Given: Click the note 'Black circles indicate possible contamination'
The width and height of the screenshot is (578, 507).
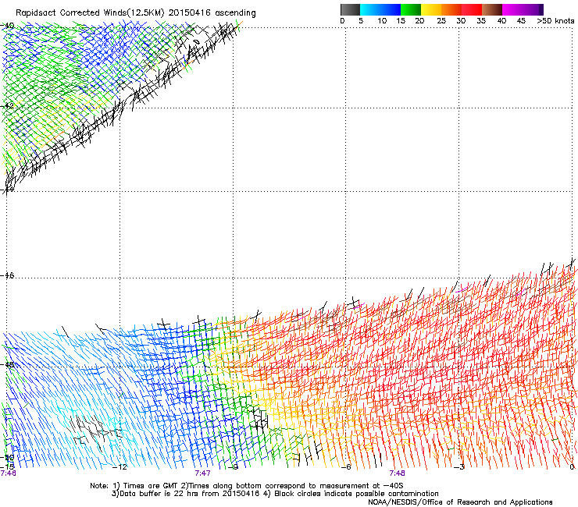Looking at the screenshot, I should click(x=356, y=494).
